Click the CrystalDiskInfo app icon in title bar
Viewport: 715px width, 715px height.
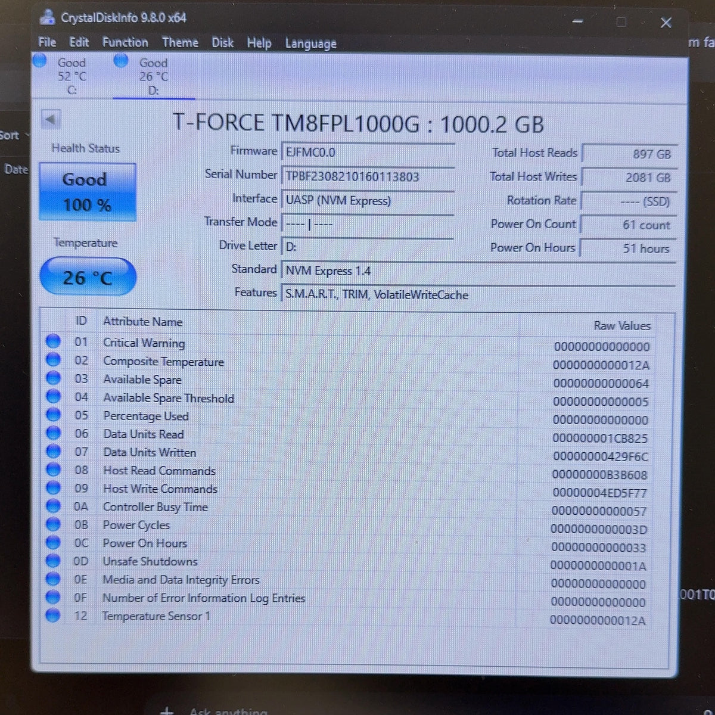[47, 18]
